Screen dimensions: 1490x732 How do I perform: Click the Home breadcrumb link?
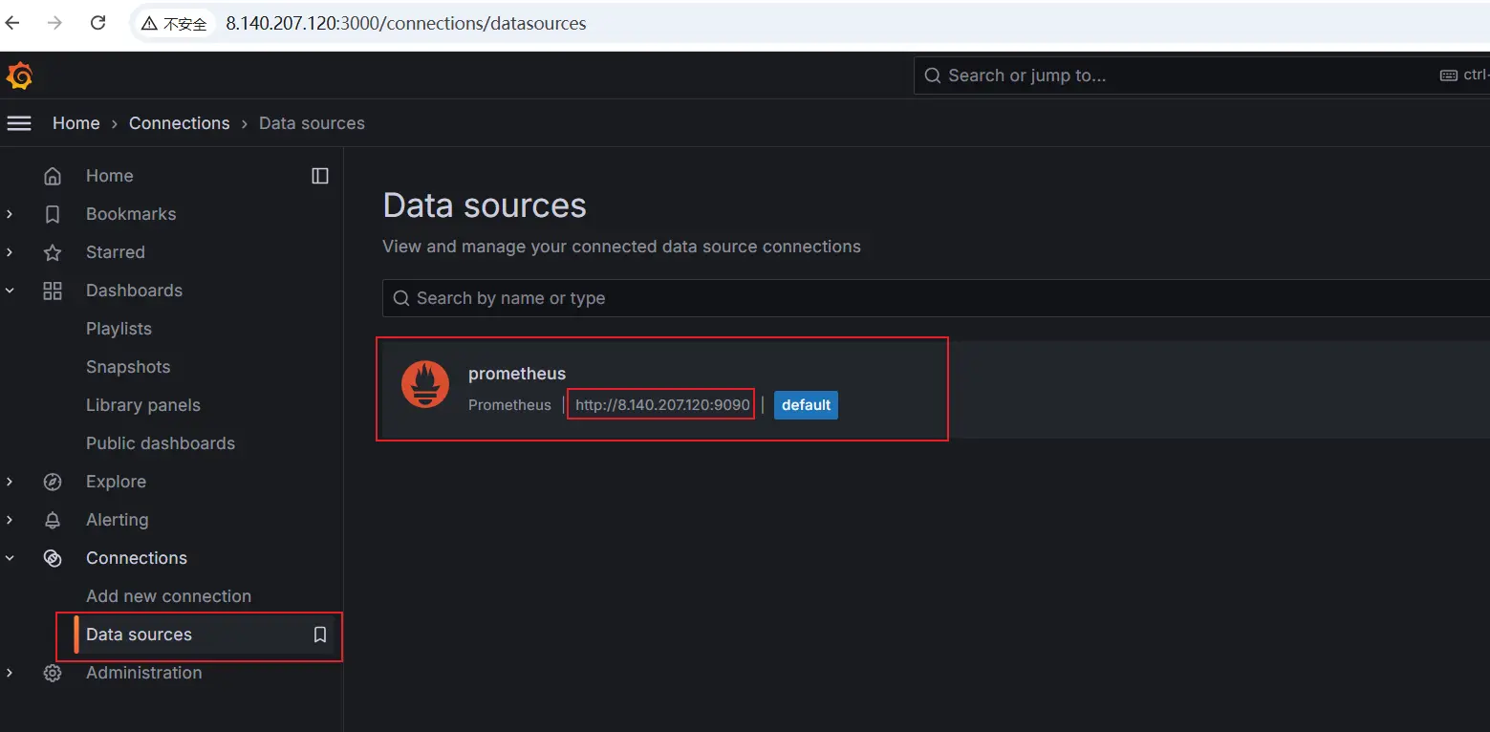[x=76, y=123]
